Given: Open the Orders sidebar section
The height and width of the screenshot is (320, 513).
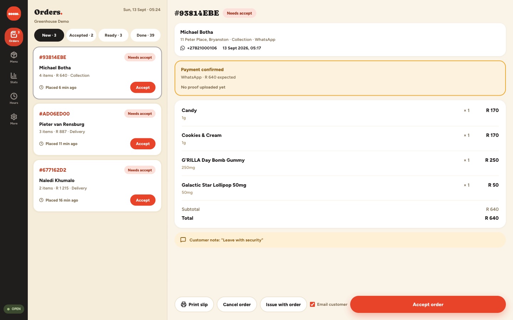Looking at the screenshot, I should coord(14,37).
